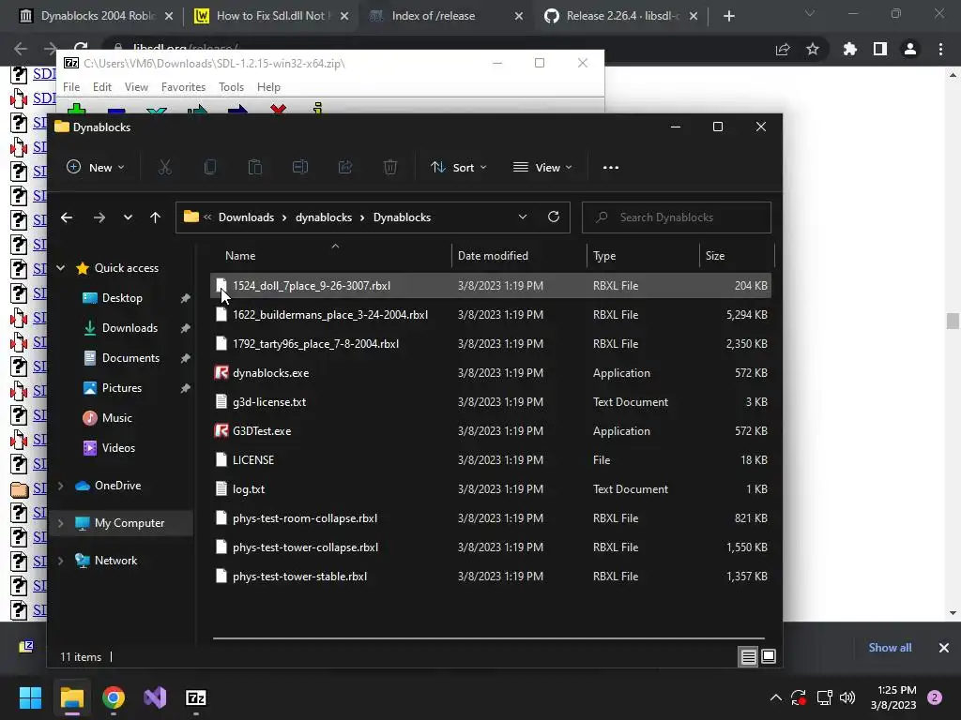Viewport: 961px width, 720px height.
Task: Open the New item dropdown
Action: tap(95, 167)
